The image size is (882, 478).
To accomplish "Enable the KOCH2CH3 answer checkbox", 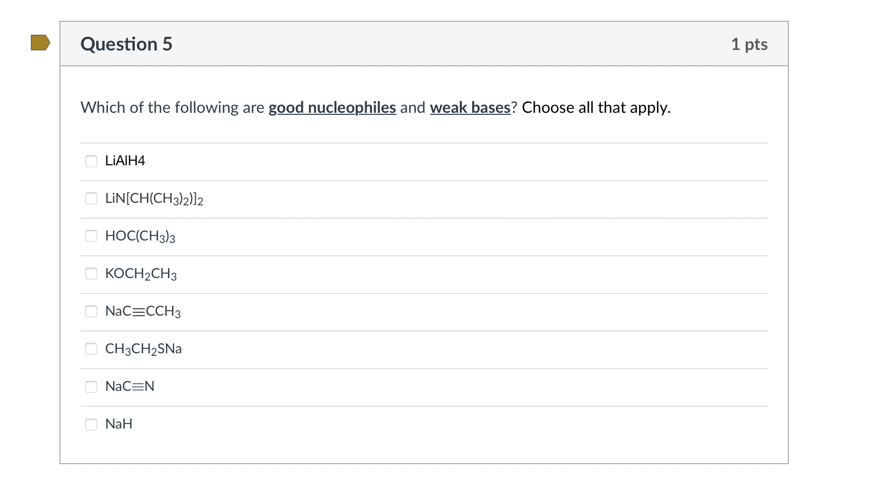I will tap(91, 274).
